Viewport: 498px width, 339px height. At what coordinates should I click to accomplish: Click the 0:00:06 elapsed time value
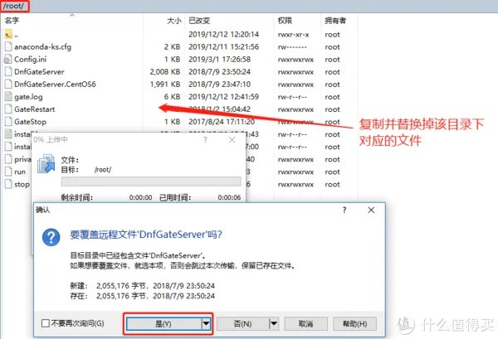click(229, 197)
